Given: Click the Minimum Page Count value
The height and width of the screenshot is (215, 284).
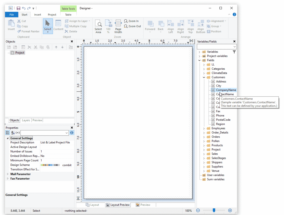Looking at the screenshot, I should [x=57, y=161].
